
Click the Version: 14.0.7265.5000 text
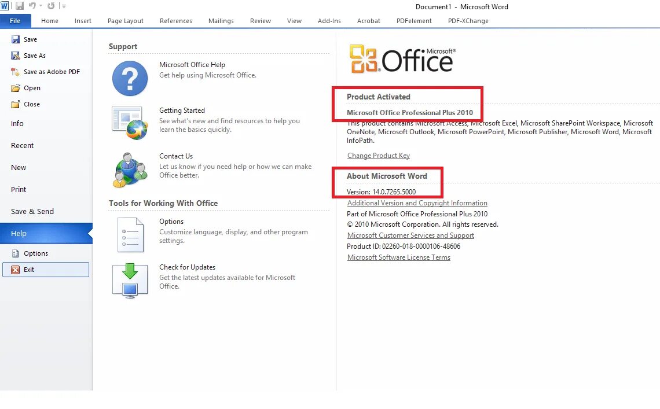click(381, 192)
